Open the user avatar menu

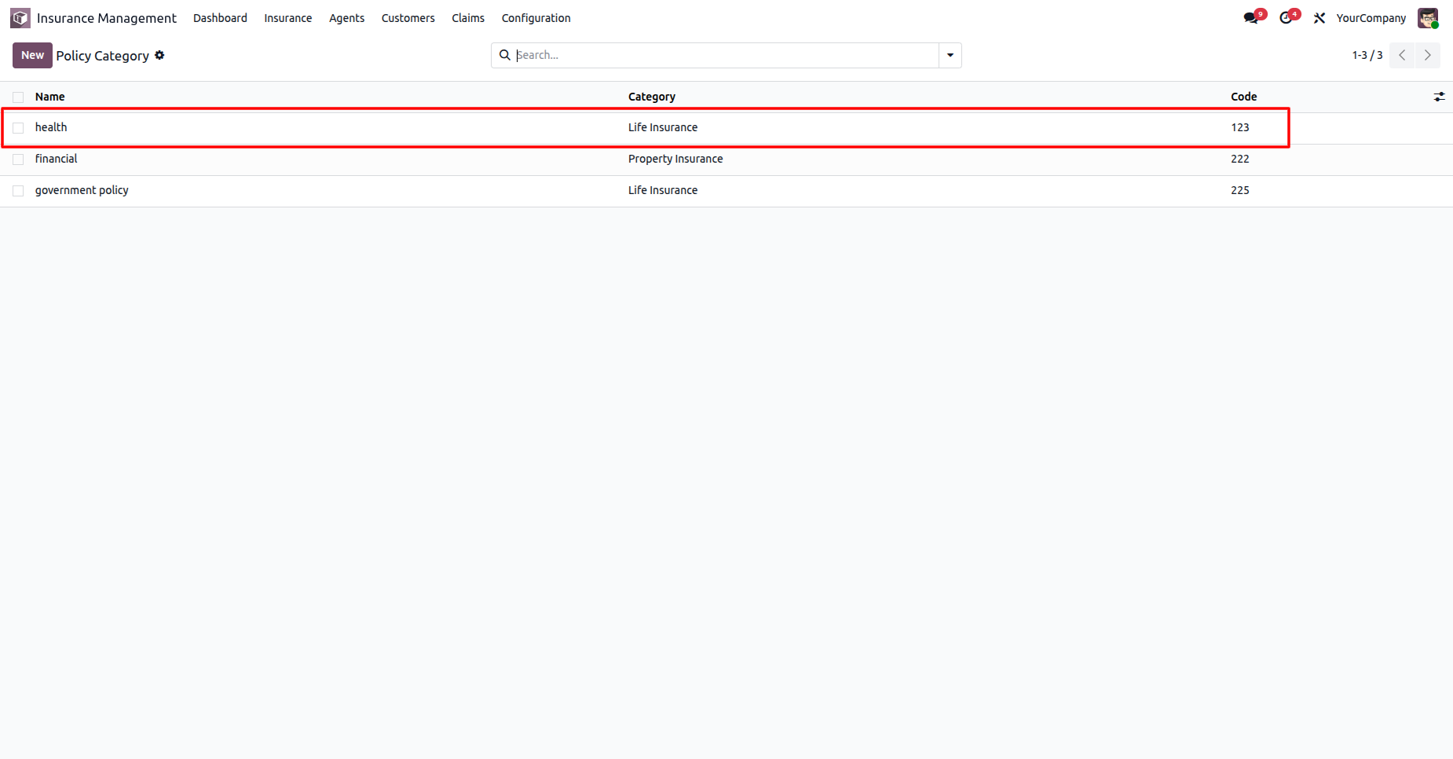[1428, 18]
